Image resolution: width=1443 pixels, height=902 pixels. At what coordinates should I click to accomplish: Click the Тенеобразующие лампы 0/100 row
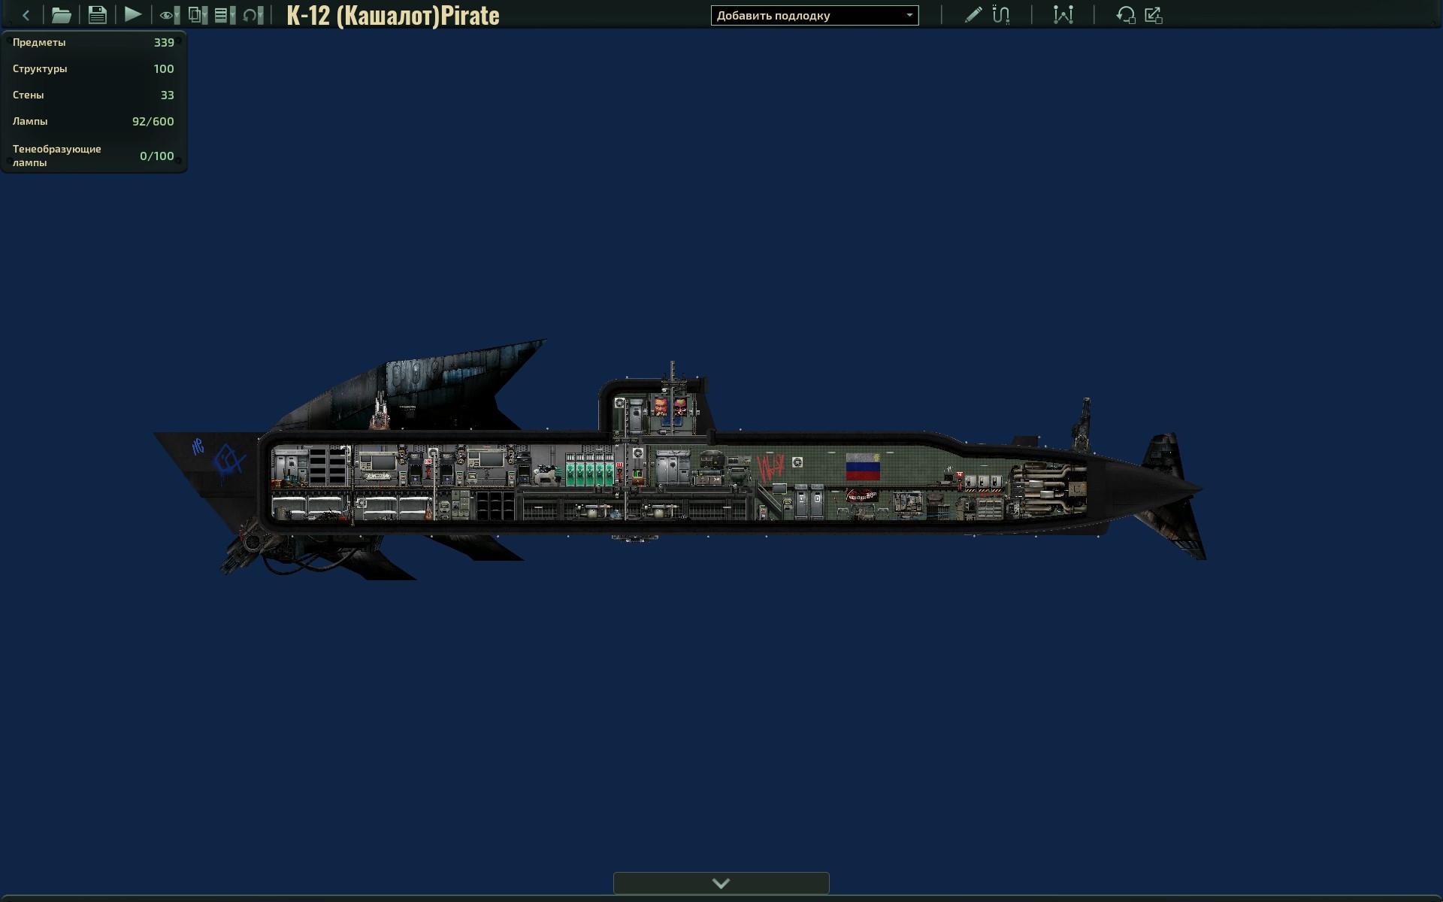93,156
